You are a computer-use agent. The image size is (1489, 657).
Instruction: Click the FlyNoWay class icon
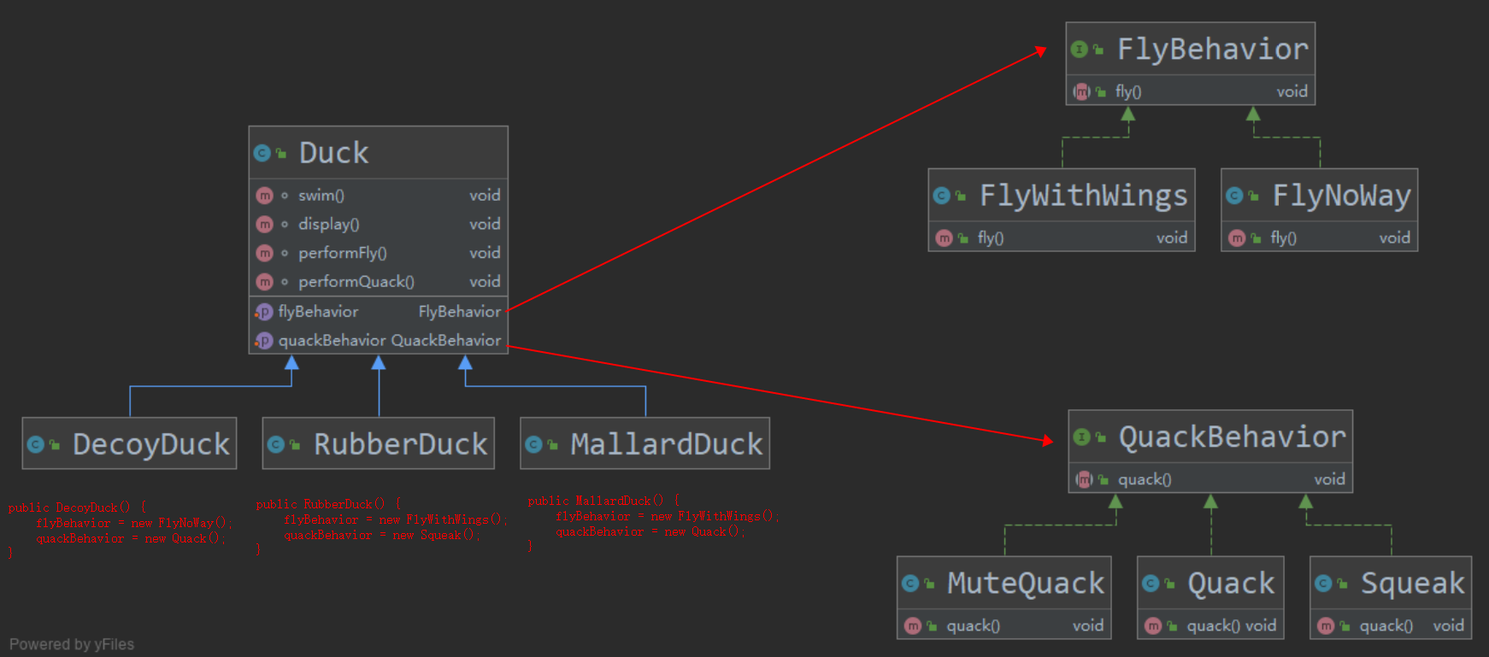(1234, 196)
